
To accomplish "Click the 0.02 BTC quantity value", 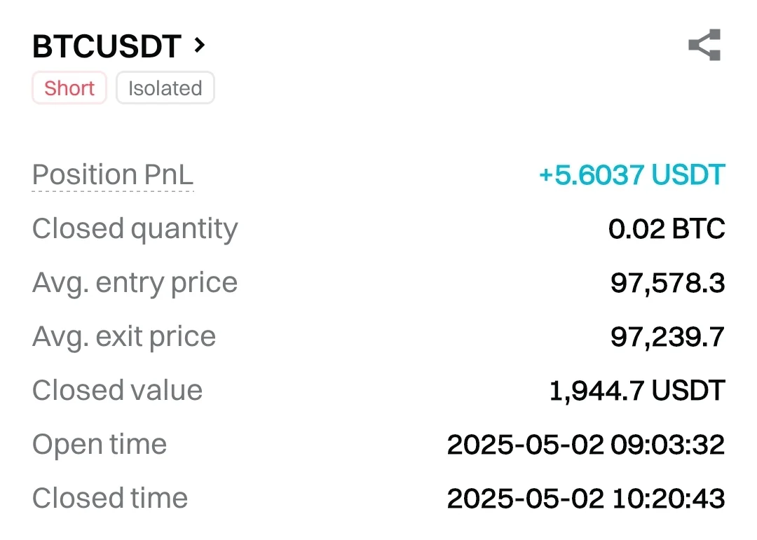I will click(666, 229).
